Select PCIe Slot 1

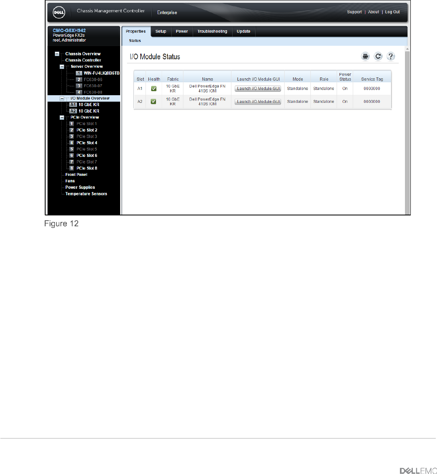87,123
